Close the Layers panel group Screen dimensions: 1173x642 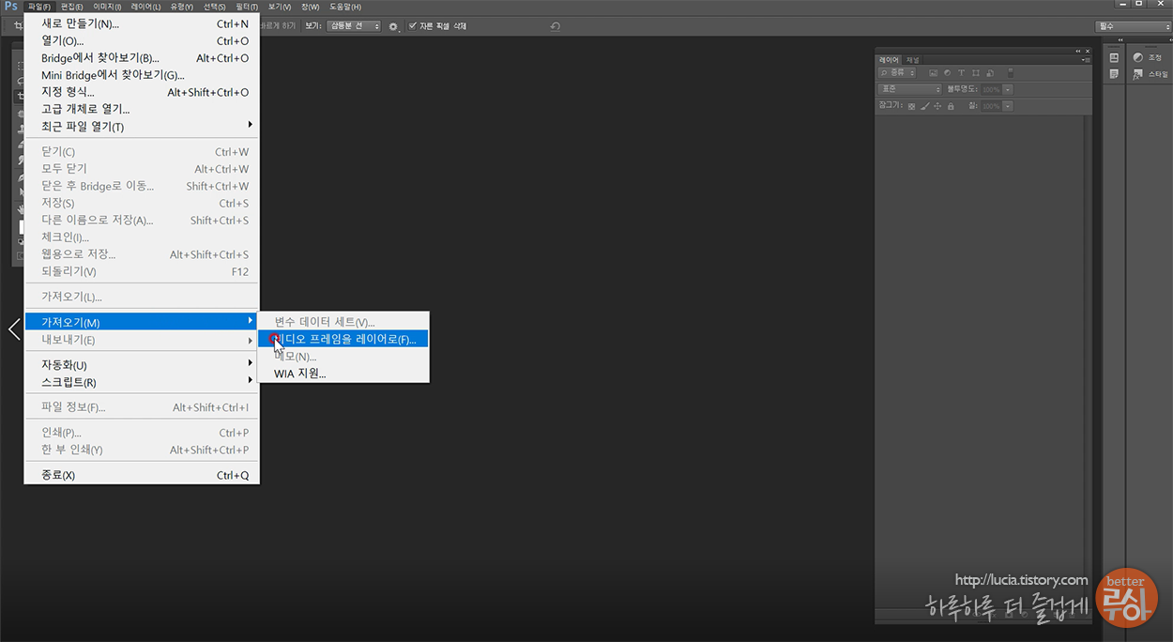(1088, 51)
